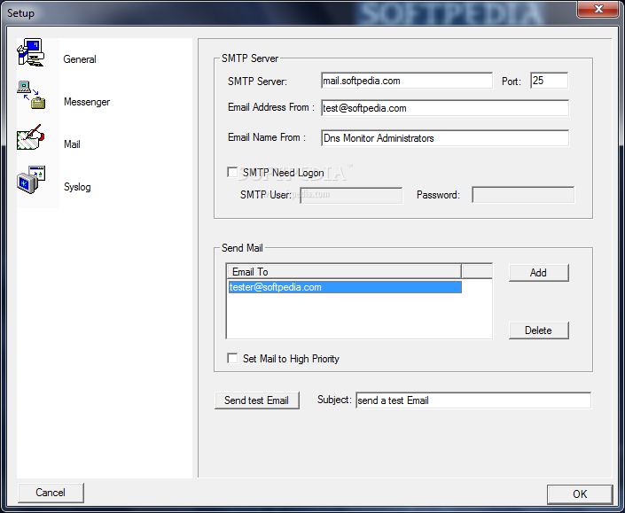Select the Messenger computer-transfer icon
The height and width of the screenshot is (513, 625).
point(31,95)
